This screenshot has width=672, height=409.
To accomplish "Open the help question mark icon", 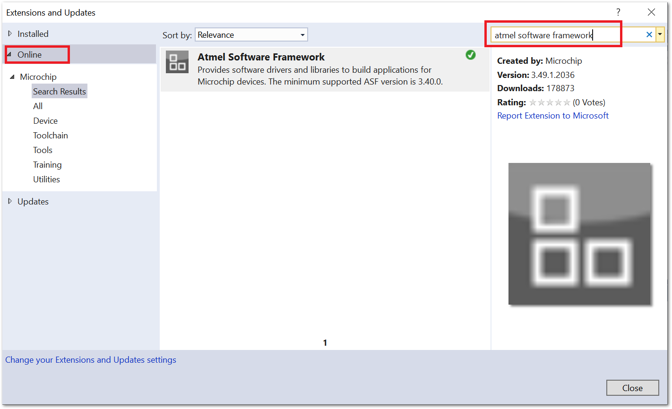I will point(618,12).
